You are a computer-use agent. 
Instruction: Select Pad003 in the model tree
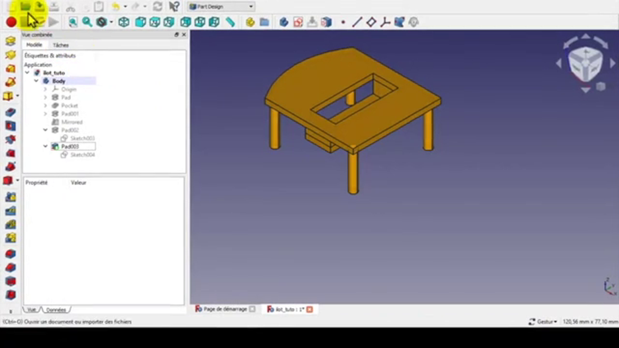coord(70,146)
